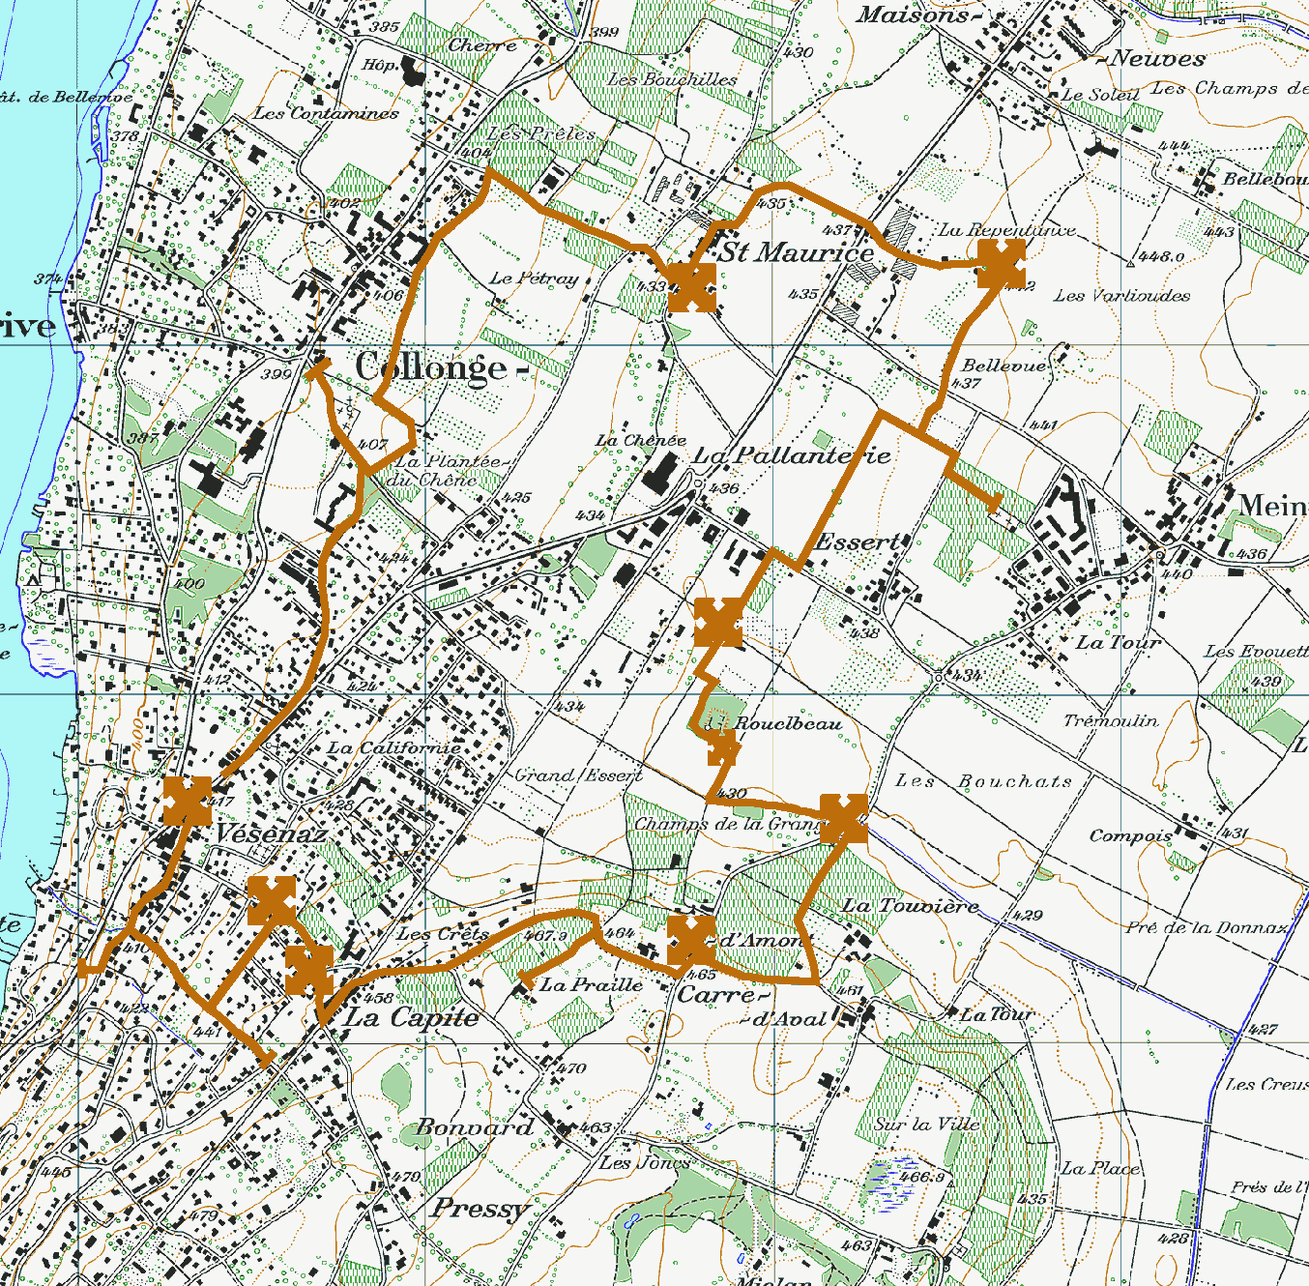Viewport: 1309px width, 1286px height.
Task: Select the waypoint marker just northwest of La Capite
Action: click(309, 971)
